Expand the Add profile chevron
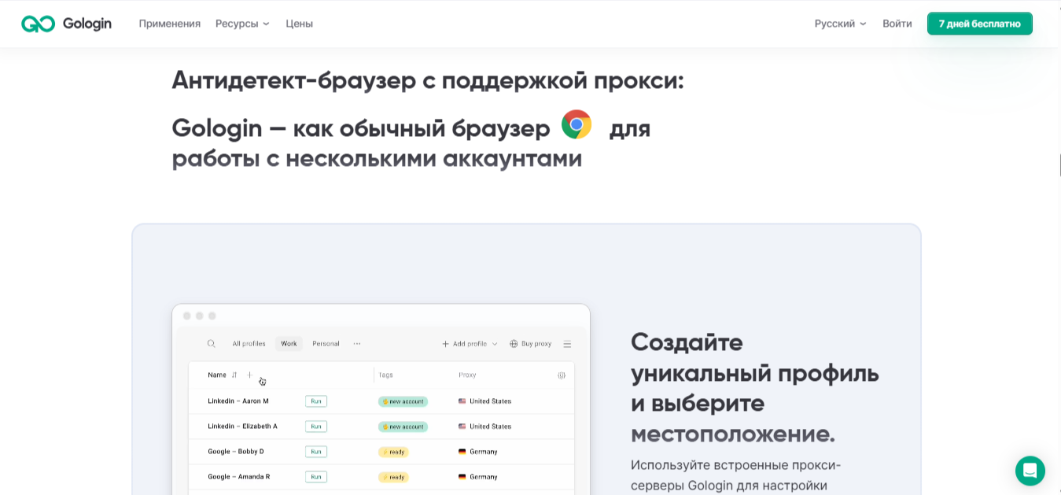The height and width of the screenshot is (495, 1061). [x=495, y=344]
